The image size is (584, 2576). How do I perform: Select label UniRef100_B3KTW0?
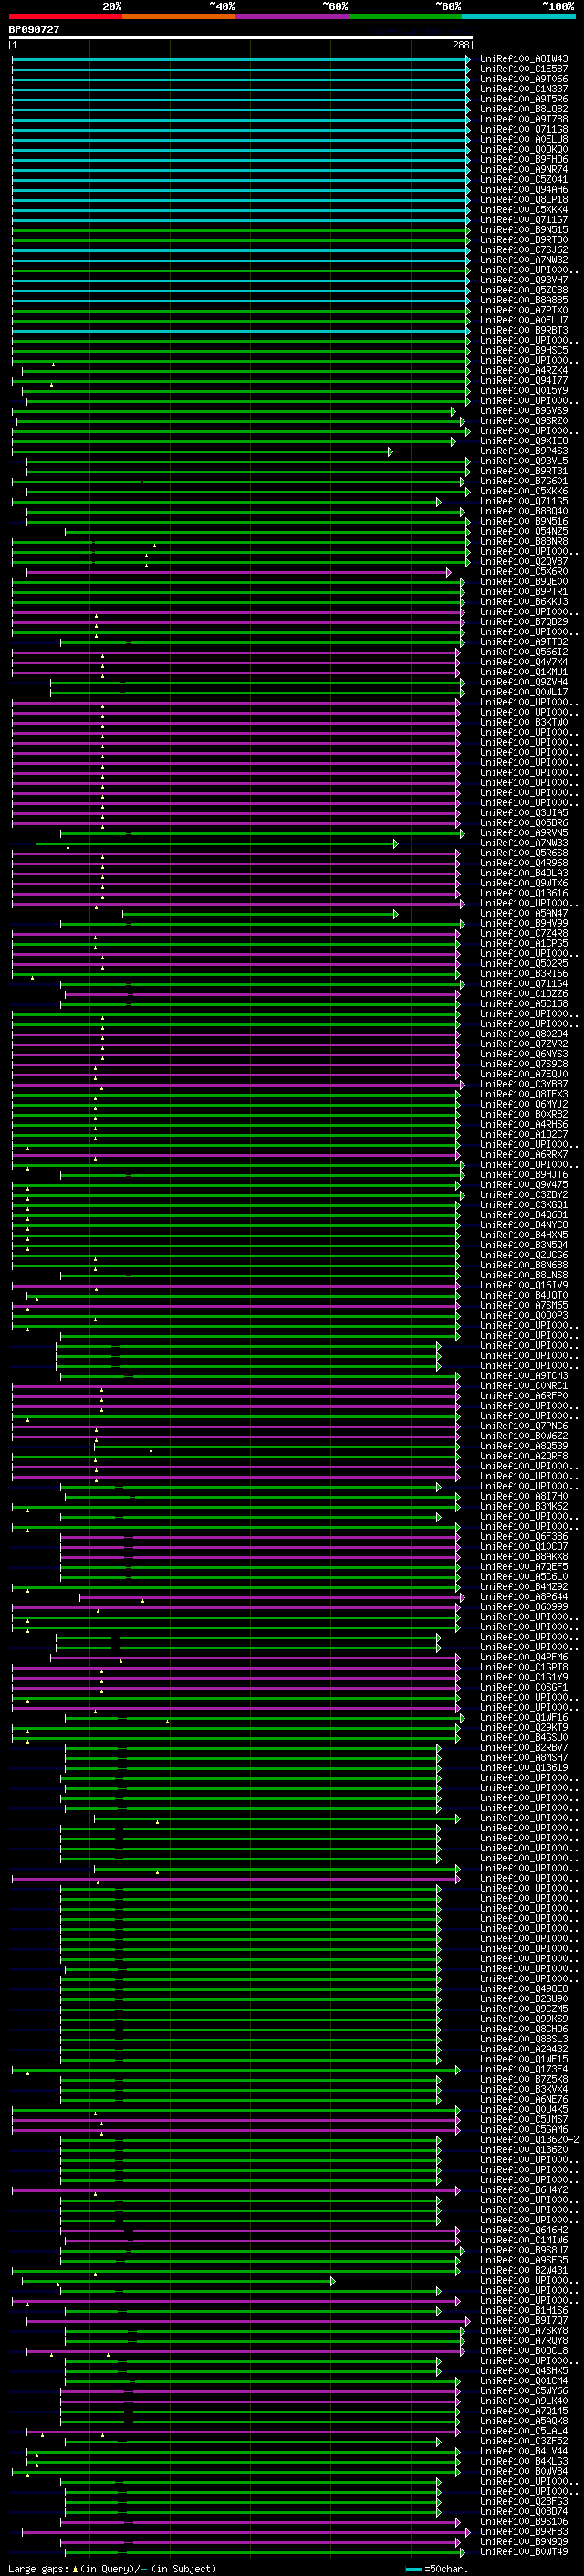click(523, 722)
